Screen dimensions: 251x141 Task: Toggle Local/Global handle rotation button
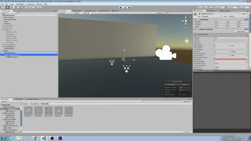[x=38, y=7]
